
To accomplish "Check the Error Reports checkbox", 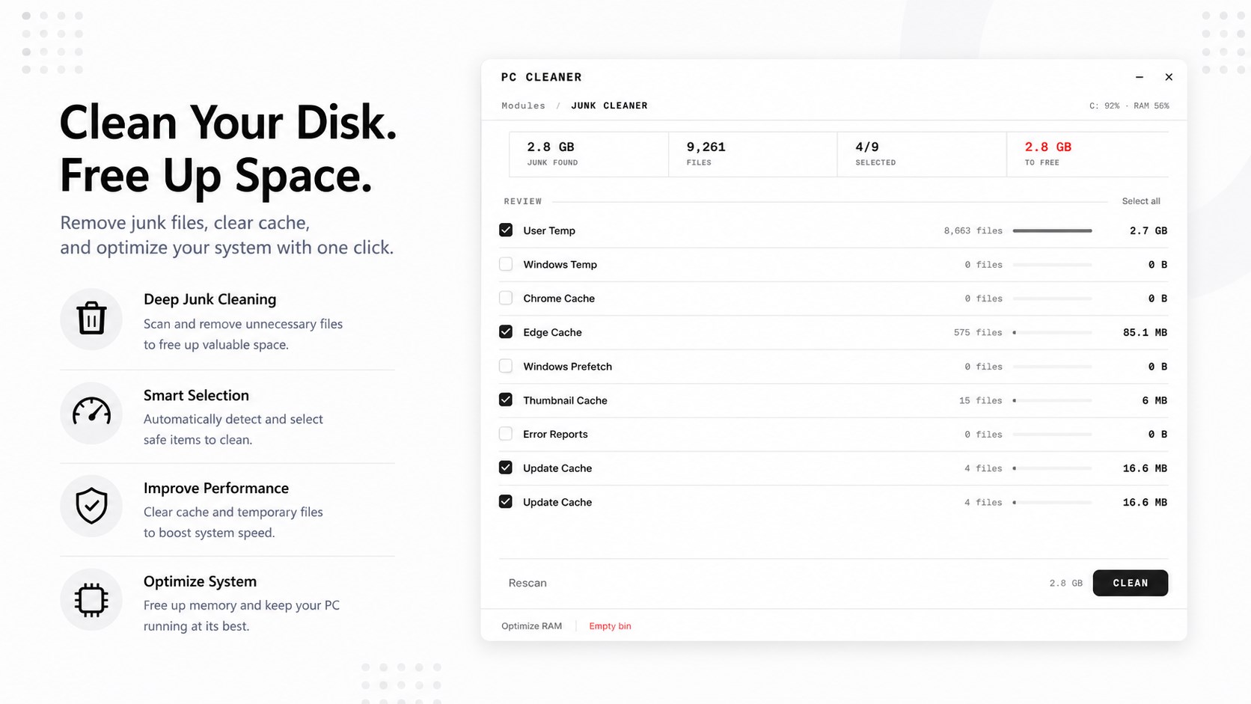I will click(x=506, y=434).
